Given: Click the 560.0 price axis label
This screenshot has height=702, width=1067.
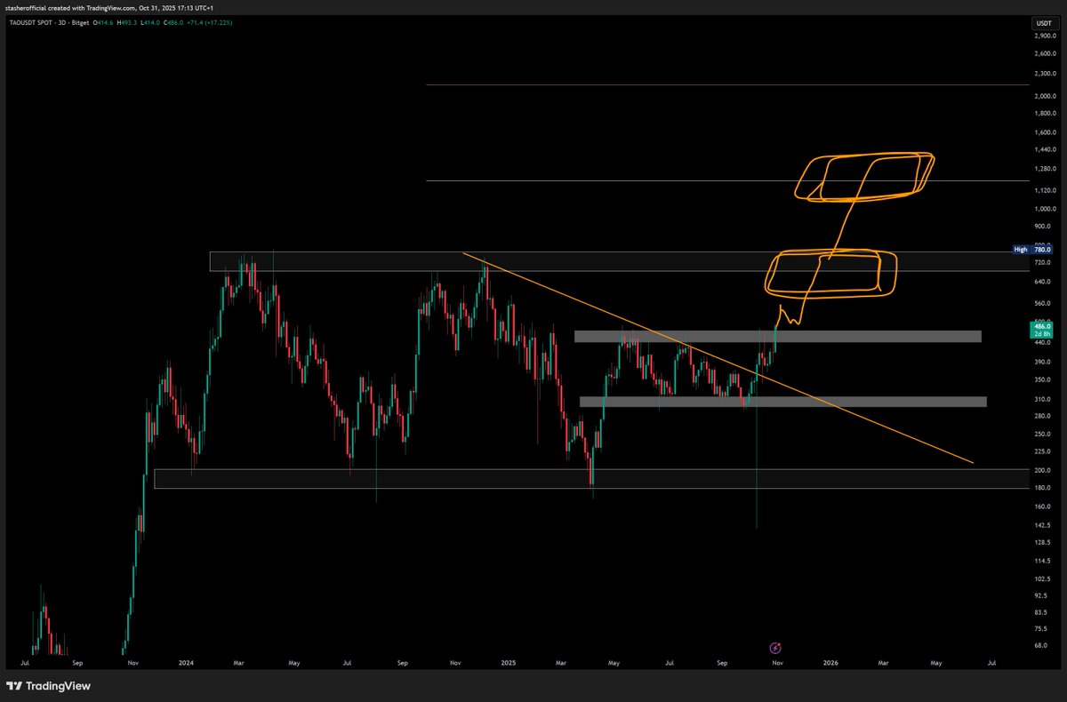Looking at the screenshot, I should click(1044, 303).
